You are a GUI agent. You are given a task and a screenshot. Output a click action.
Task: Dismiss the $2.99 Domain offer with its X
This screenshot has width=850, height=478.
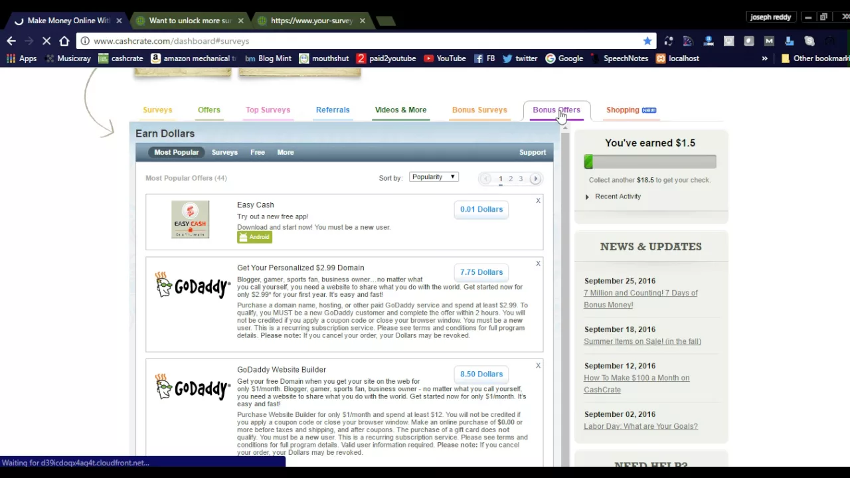[x=538, y=264]
